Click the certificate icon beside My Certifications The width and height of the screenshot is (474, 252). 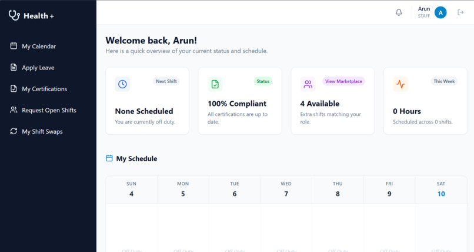point(14,88)
